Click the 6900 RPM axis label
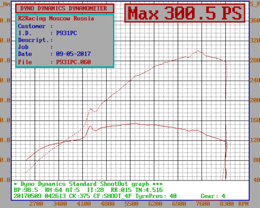 179,204
